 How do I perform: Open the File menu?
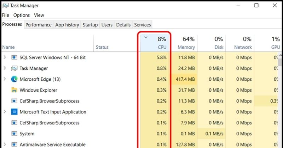point(5,15)
